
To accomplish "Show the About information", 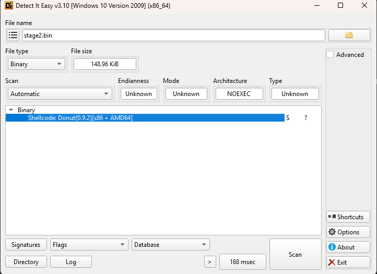I will pyautogui.click(x=348, y=247).
